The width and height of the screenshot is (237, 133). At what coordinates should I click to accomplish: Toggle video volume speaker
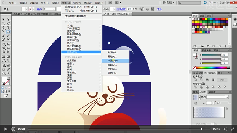pyautogui.click(x=225, y=129)
